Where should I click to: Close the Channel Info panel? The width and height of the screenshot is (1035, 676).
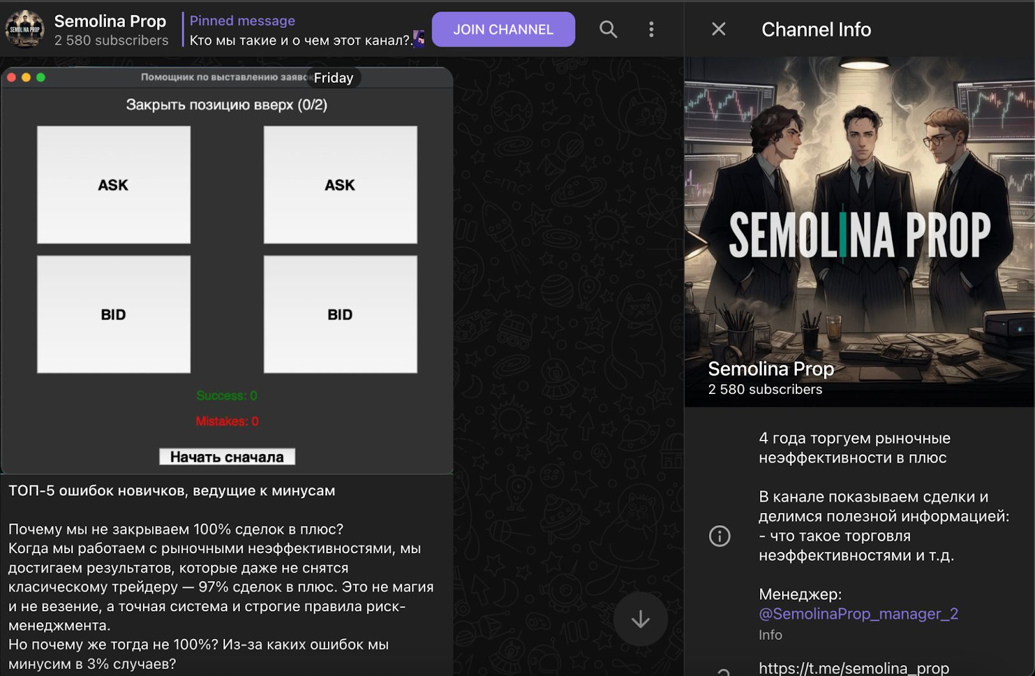[x=719, y=29]
